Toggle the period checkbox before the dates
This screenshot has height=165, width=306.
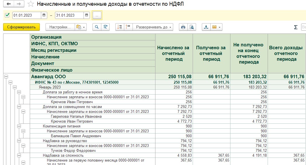coord(7,15)
